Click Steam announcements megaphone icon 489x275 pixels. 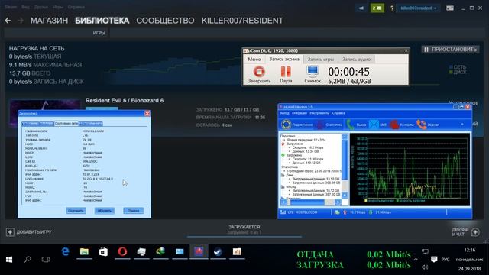click(361, 8)
